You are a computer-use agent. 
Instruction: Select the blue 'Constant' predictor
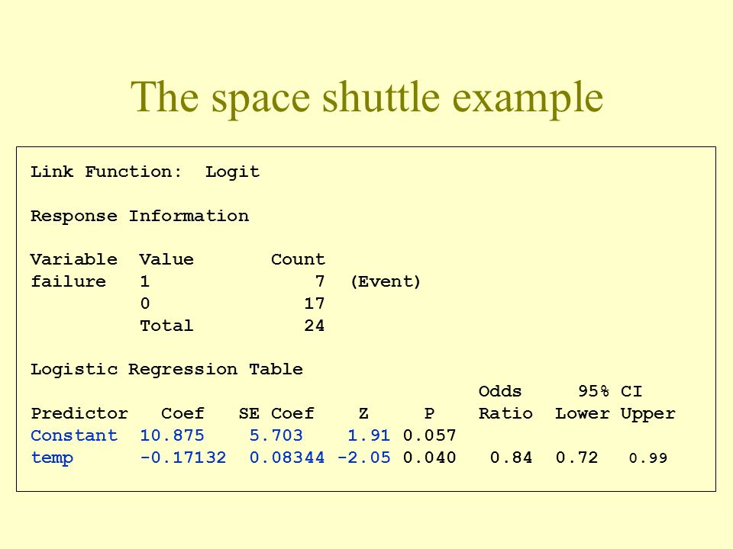[x=73, y=435]
